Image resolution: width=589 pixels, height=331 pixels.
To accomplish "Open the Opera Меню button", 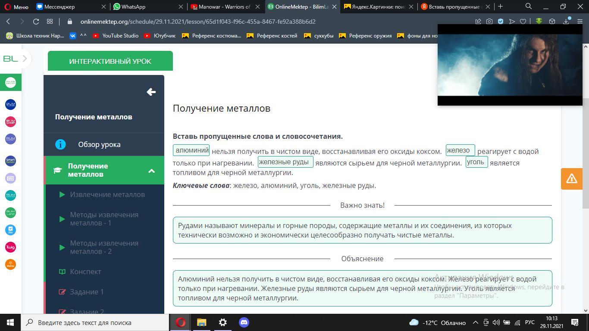I will click(16, 6).
